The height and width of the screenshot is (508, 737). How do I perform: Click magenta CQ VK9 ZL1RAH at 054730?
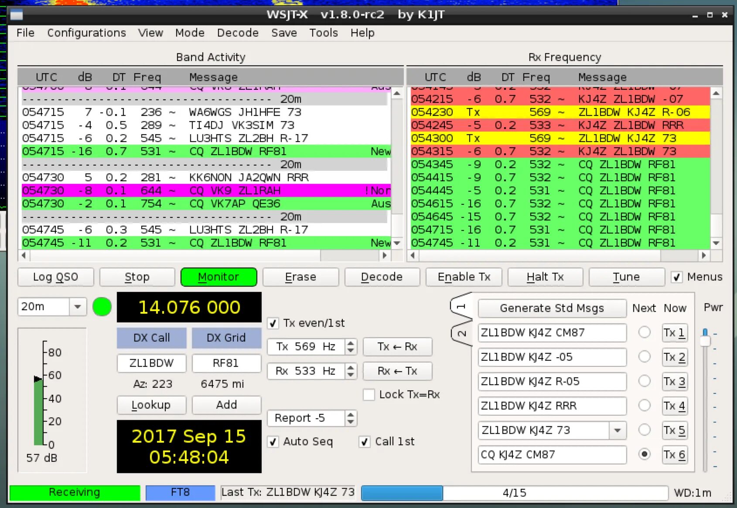206,190
